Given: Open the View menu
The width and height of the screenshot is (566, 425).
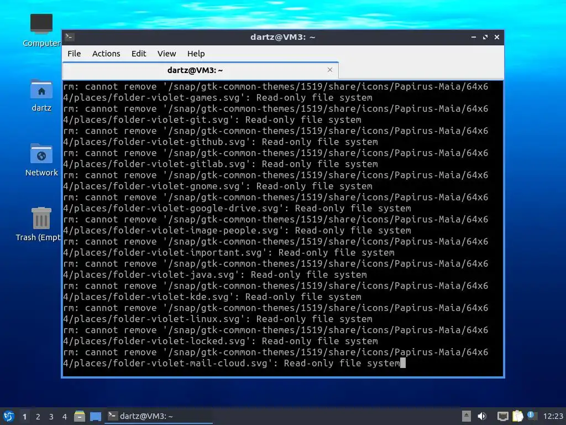Looking at the screenshot, I should [166, 54].
